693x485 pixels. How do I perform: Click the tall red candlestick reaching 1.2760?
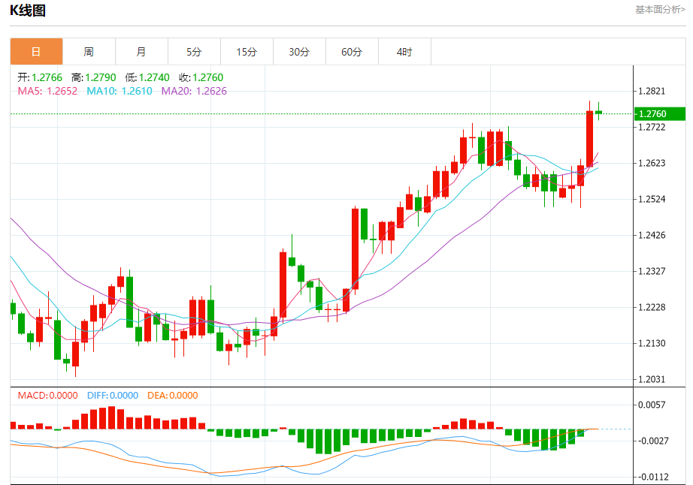pyautogui.click(x=589, y=139)
